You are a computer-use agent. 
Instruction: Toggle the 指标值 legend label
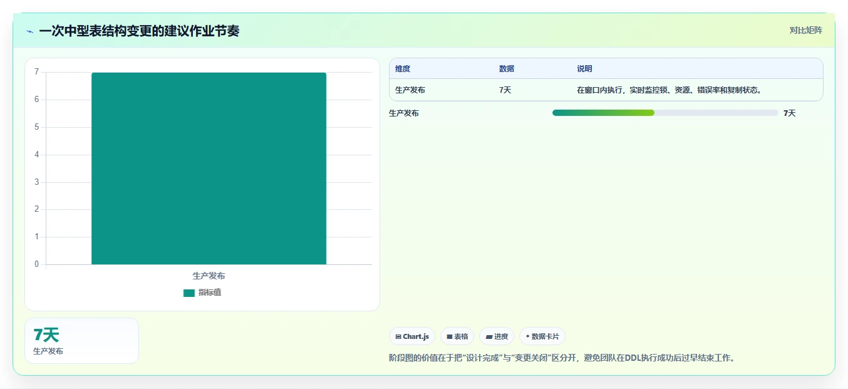pos(210,293)
